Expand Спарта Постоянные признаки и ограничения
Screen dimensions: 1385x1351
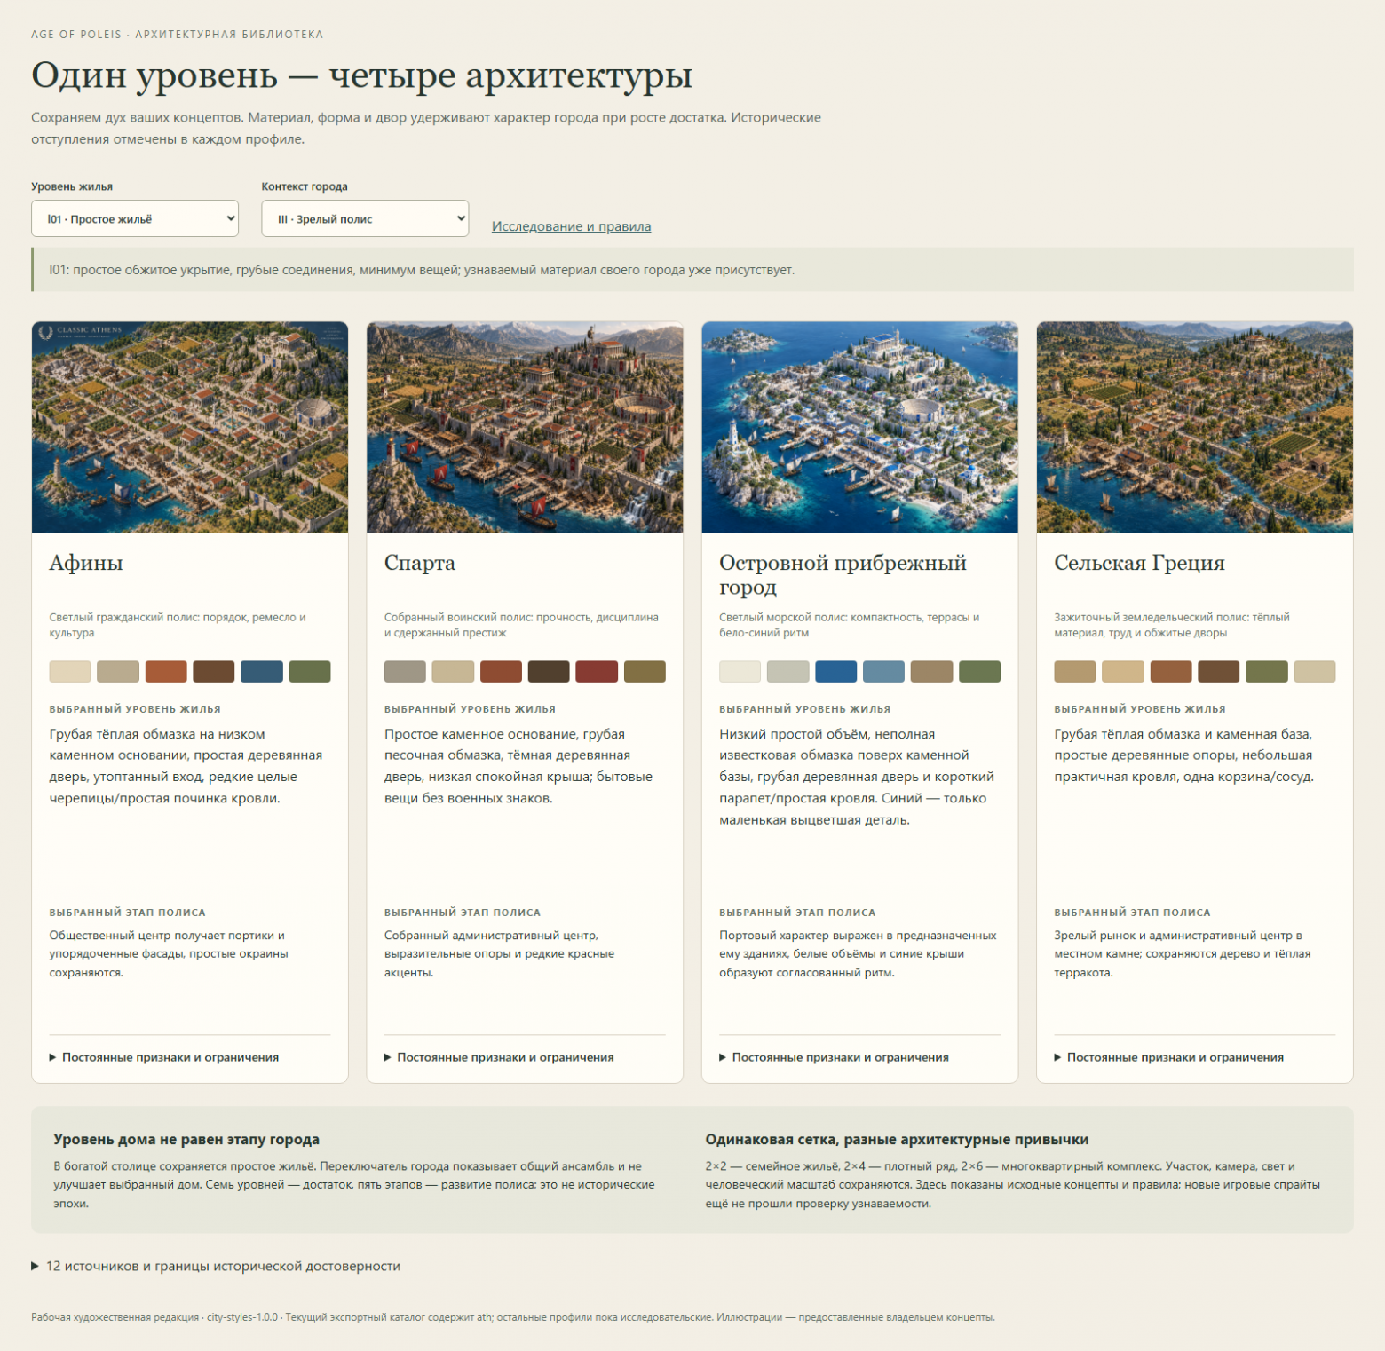tap(499, 1057)
